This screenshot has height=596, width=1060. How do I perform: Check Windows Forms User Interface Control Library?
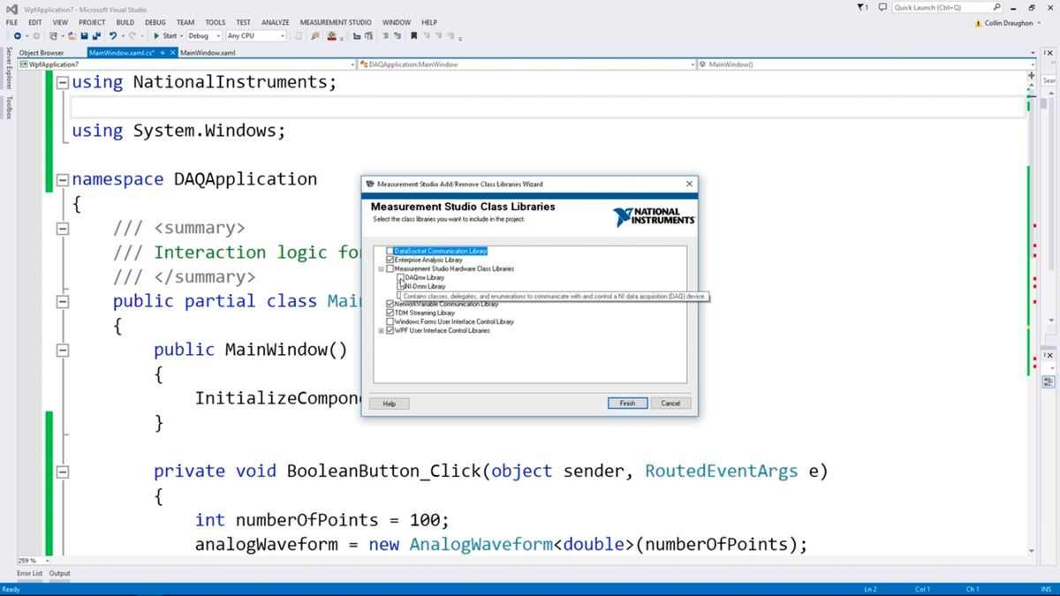click(x=390, y=321)
